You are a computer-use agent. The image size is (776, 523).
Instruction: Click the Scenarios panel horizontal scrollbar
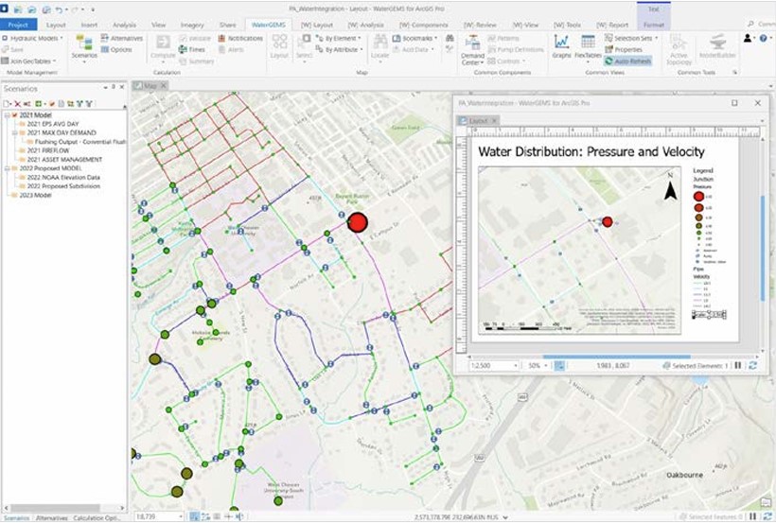55,508
